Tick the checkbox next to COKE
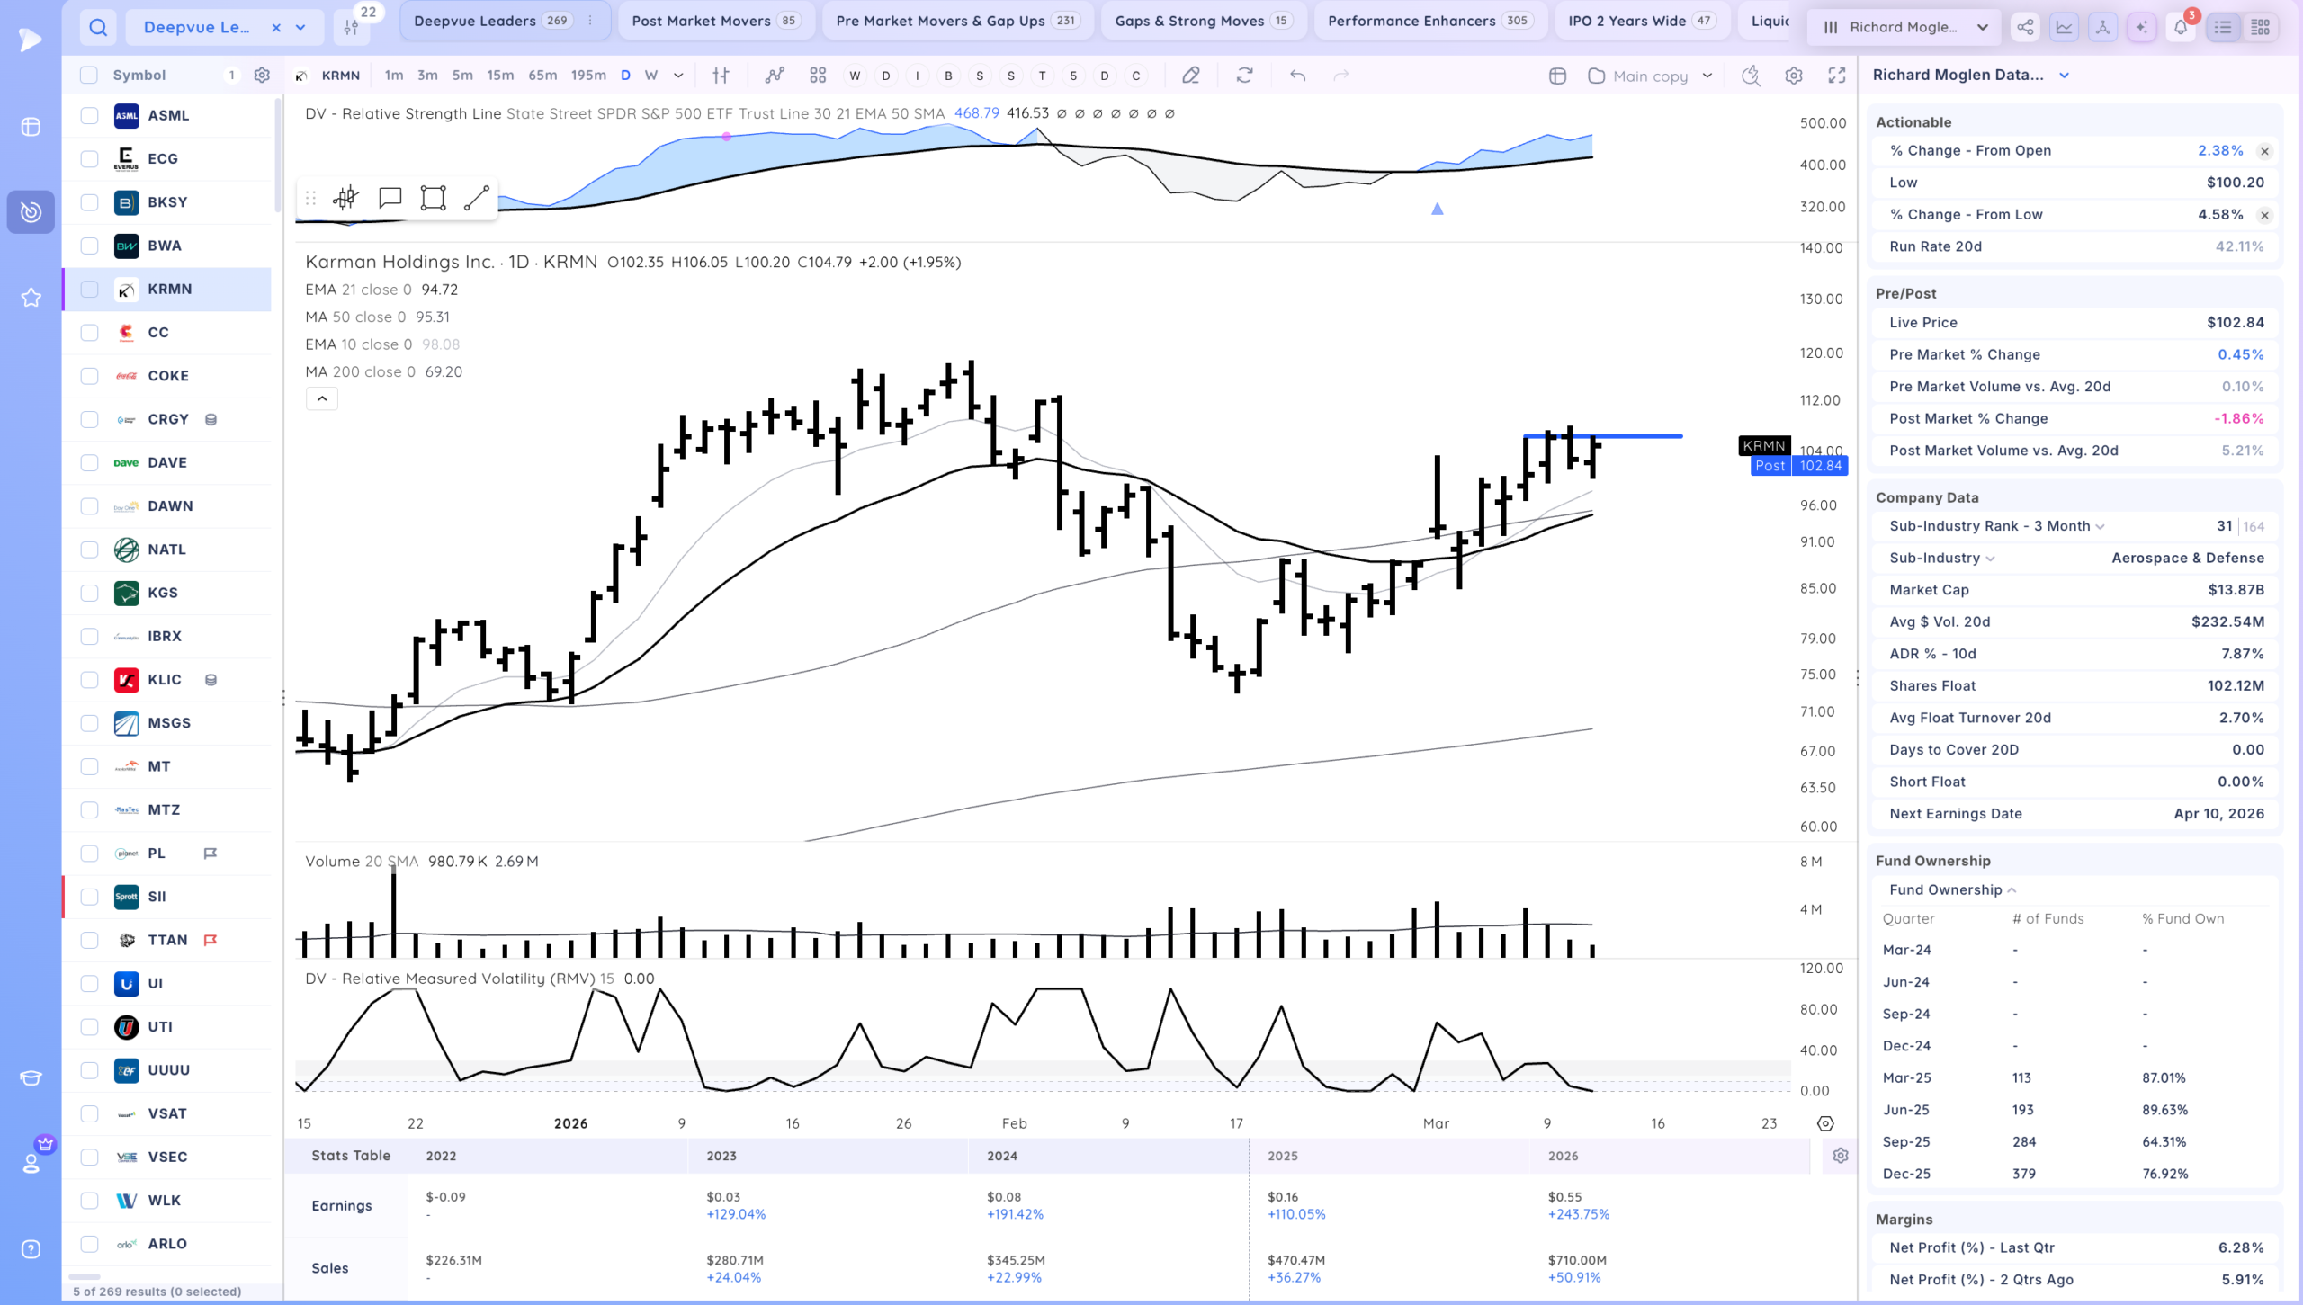 pos(89,376)
